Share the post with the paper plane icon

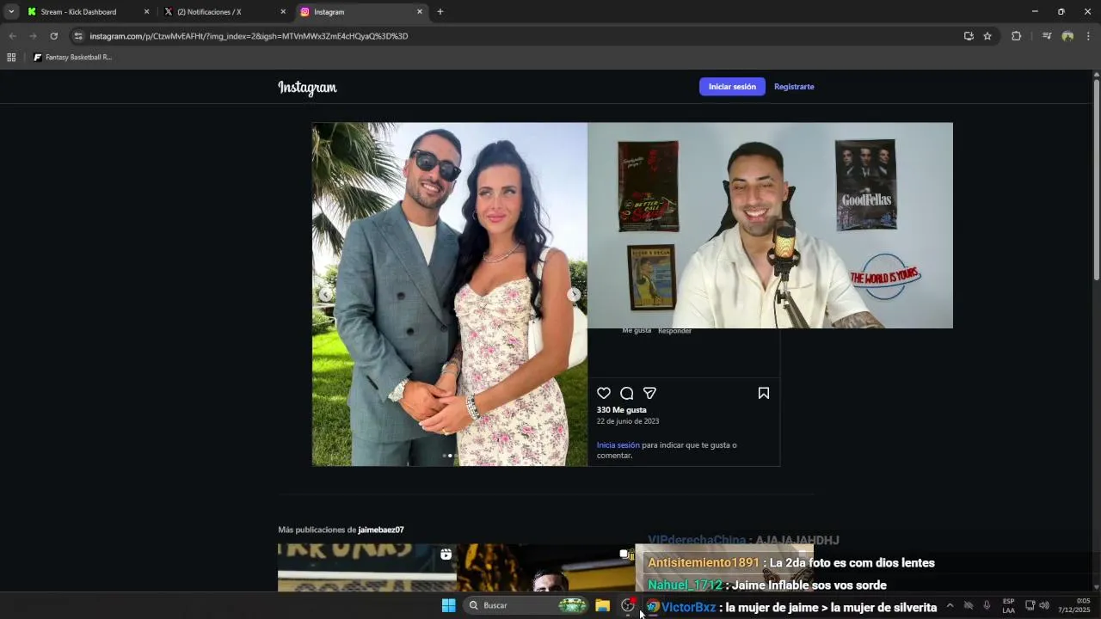[650, 393]
